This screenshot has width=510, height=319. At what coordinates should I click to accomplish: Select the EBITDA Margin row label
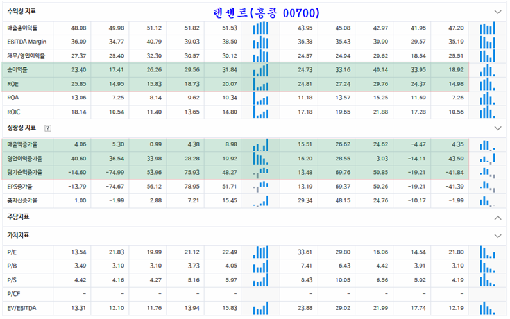tap(27, 42)
